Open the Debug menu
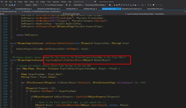Image resolution: width=186 pixels, height=108 pixels. point(31,2)
